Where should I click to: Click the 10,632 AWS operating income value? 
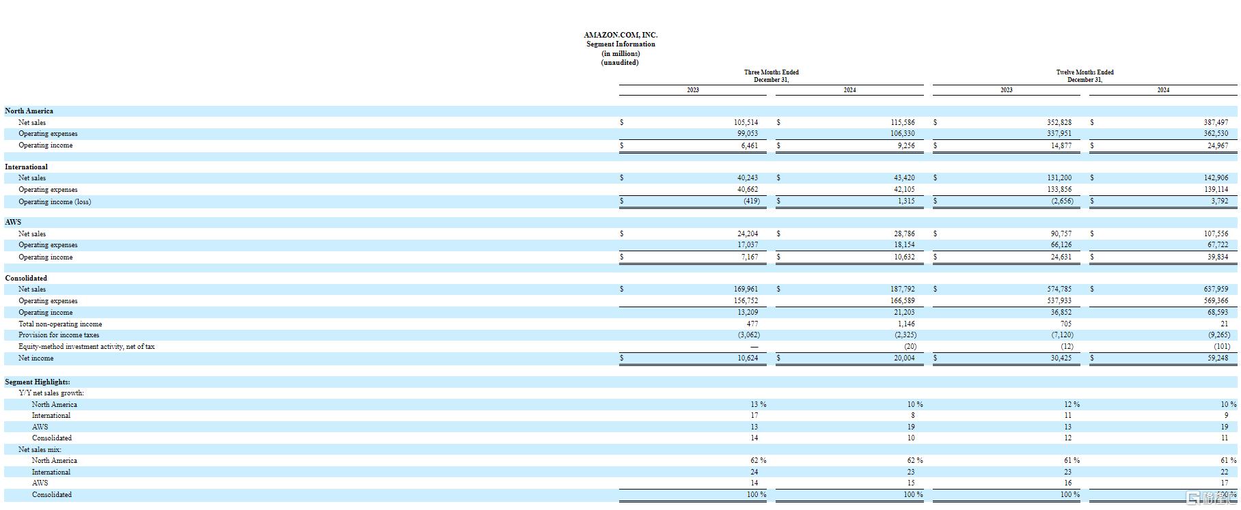click(903, 257)
